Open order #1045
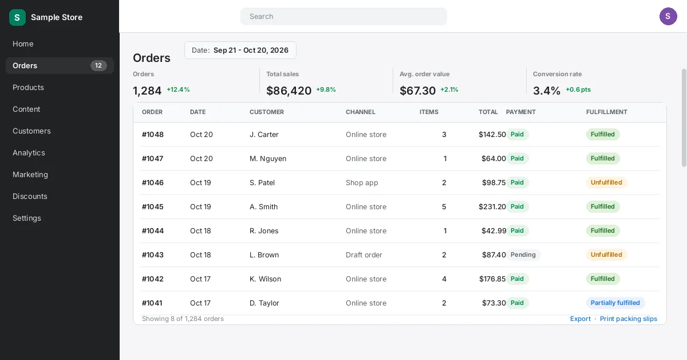 coord(153,206)
